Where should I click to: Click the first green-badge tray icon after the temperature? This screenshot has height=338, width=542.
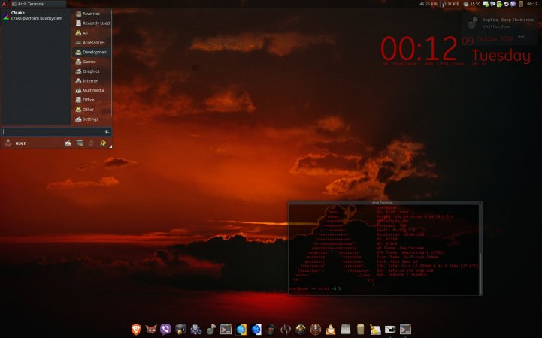[x=486, y=4]
